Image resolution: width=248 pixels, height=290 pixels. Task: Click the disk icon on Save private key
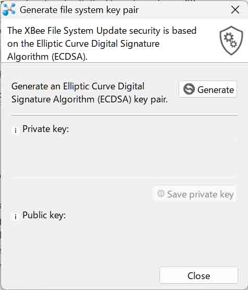click(x=160, y=194)
